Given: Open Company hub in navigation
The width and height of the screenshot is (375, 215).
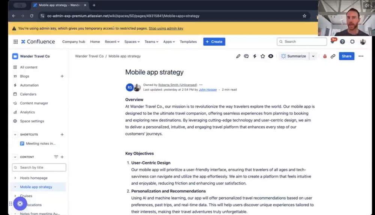Looking at the screenshot, I should [x=74, y=42].
